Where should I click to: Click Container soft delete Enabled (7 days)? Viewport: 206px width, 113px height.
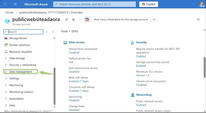pos(79,91)
